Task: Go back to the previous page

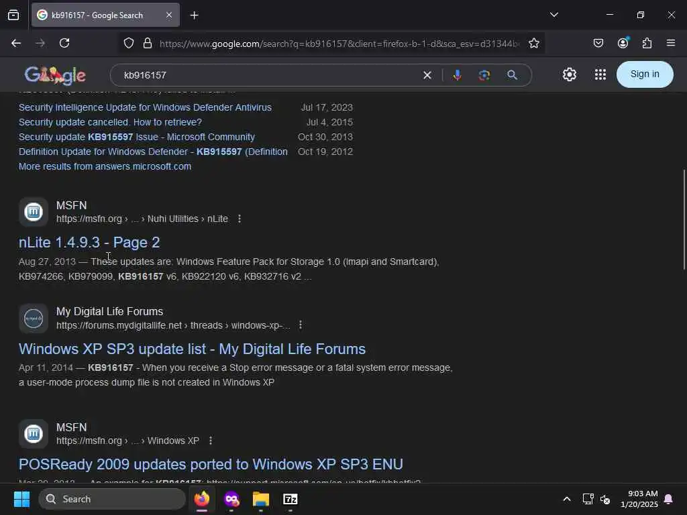Action: coord(16,43)
